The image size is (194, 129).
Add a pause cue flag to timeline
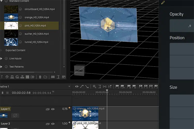tap(146, 86)
